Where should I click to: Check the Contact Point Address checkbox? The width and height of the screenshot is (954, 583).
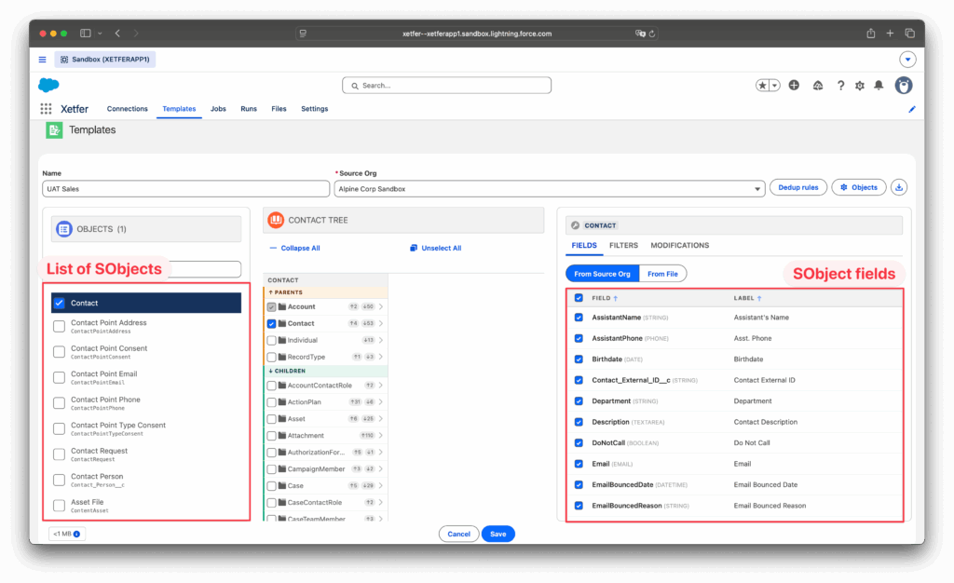[59, 327]
